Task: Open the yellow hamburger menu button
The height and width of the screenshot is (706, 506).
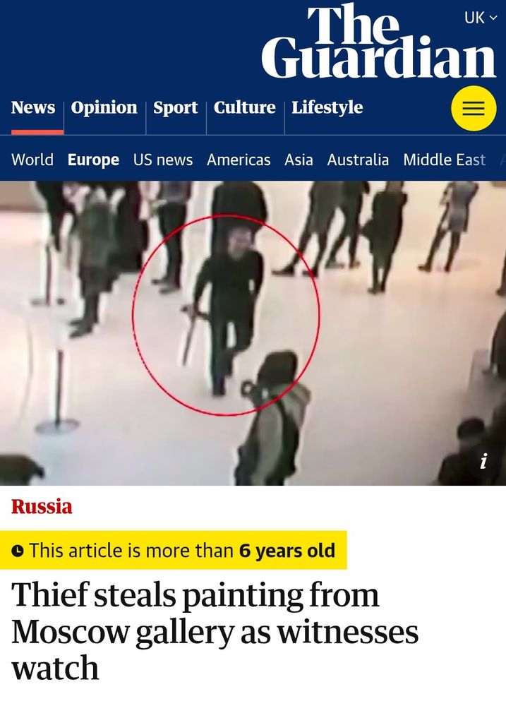Action: 474,109
